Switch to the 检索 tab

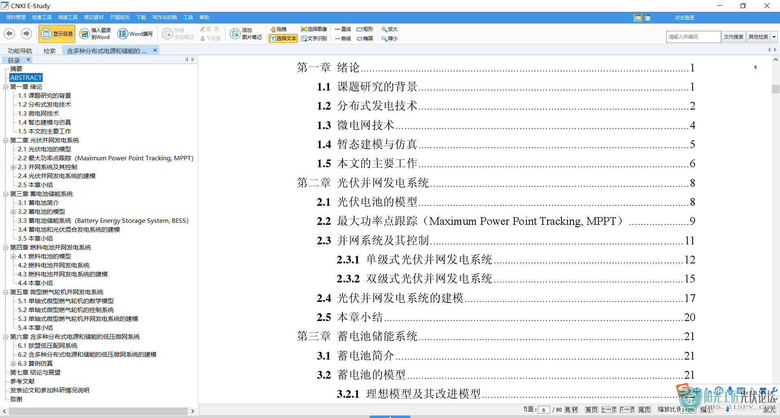(50, 51)
